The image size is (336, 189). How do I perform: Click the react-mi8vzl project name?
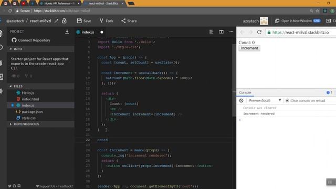point(40,21)
